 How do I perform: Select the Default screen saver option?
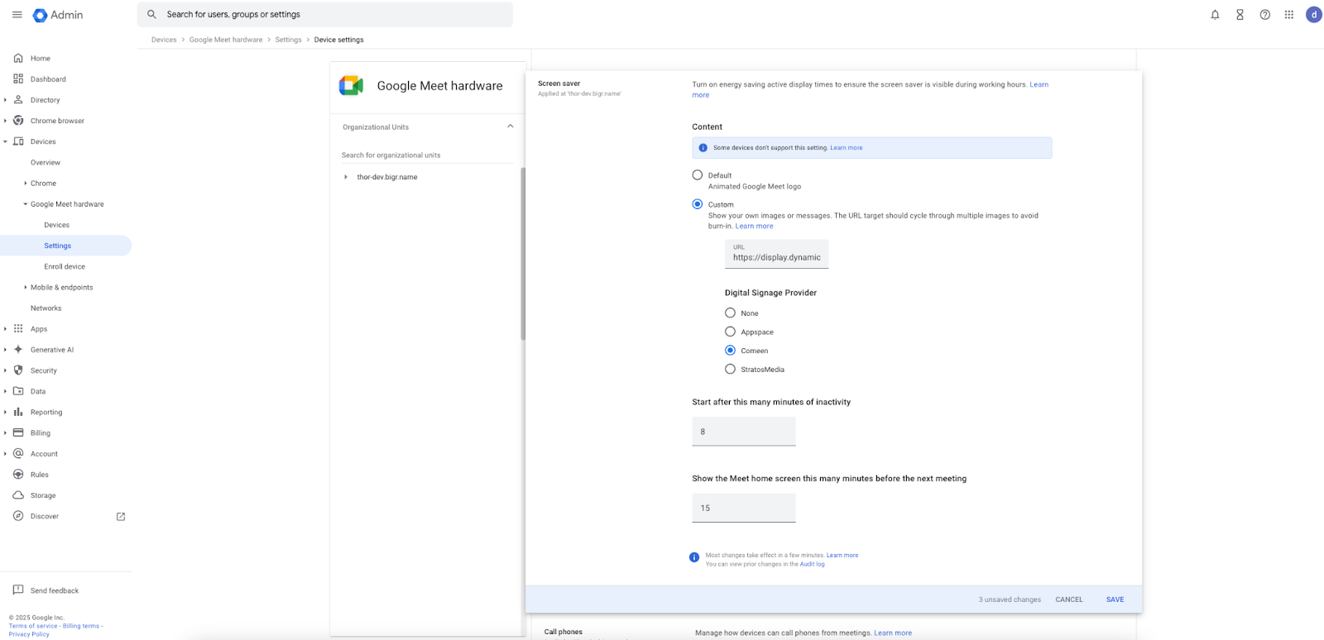tap(698, 175)
